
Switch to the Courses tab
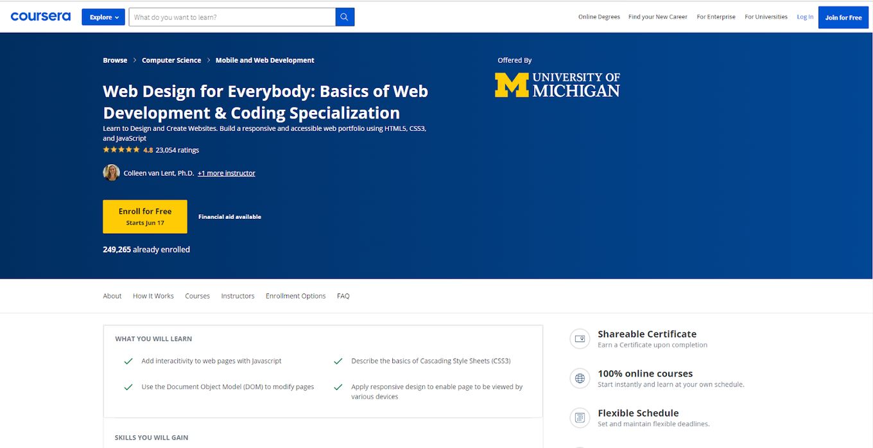click(x=197, y=296)
